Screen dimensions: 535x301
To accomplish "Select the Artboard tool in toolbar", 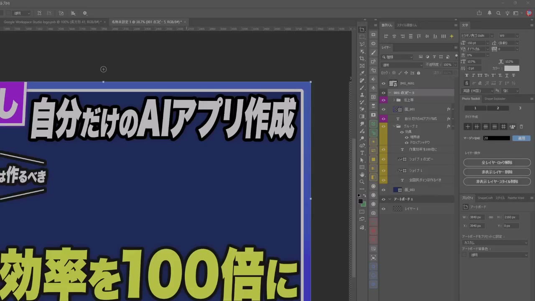I will tap(362, 30).
